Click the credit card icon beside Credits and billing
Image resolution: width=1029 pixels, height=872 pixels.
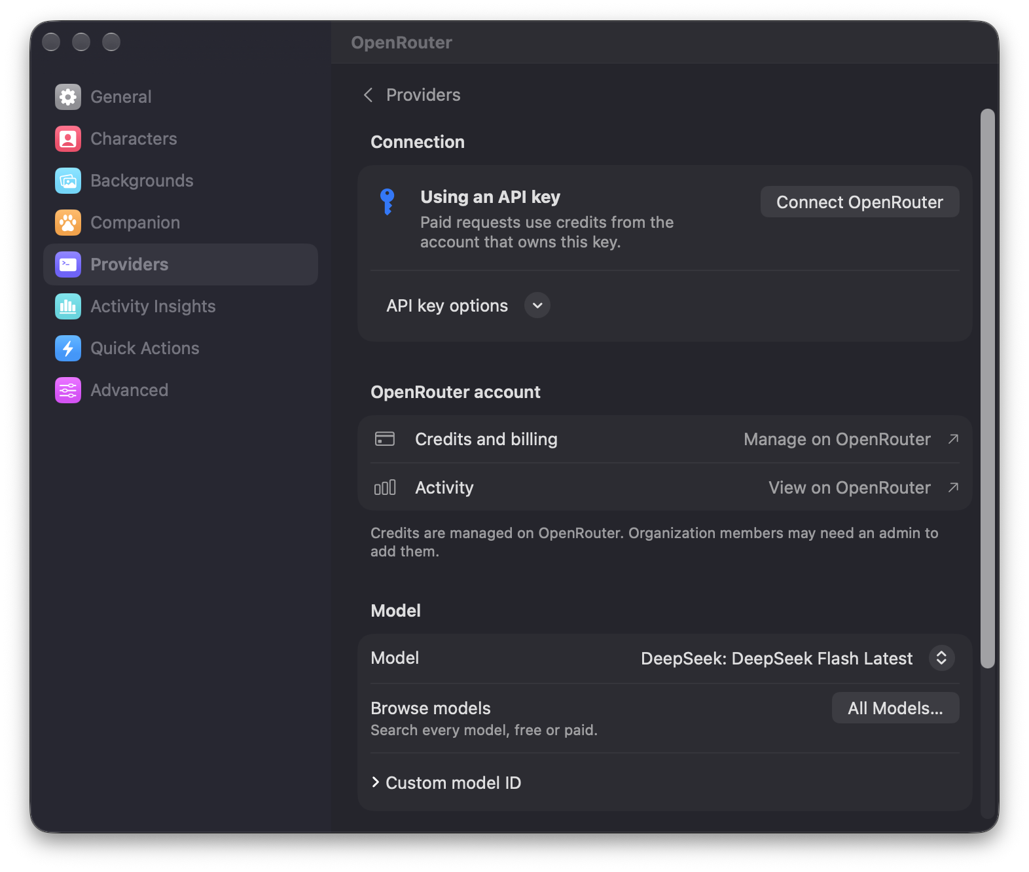point(385,439)
